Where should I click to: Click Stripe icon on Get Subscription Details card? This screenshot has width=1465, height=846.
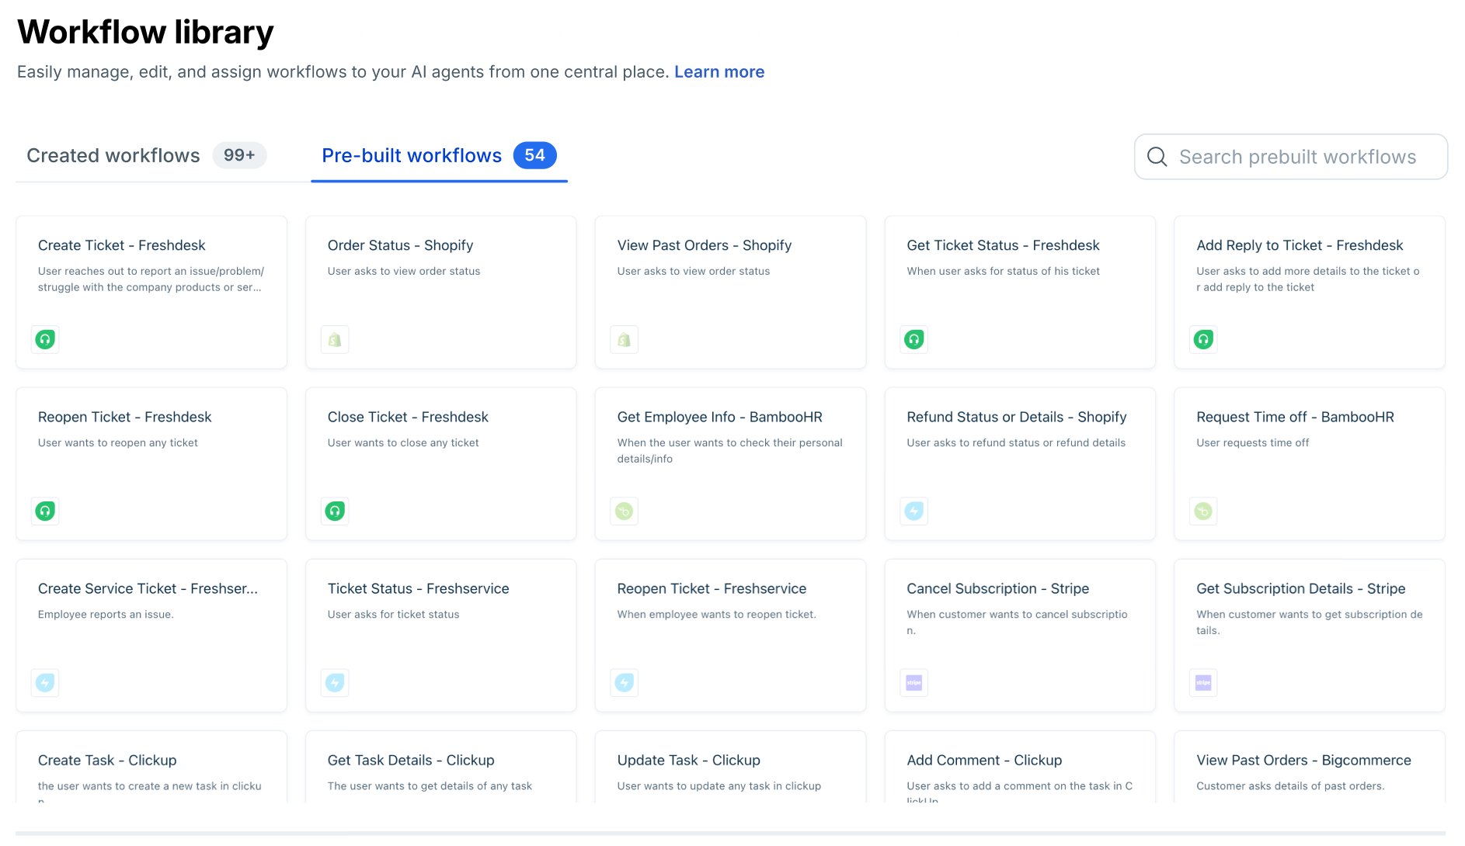point(1203,682)
